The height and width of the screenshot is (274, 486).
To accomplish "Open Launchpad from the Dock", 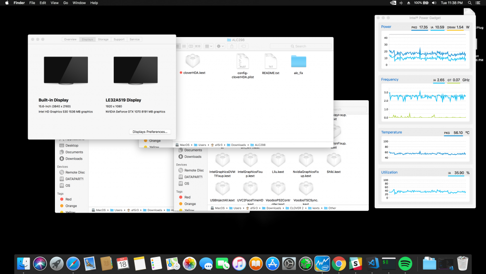I will [x=56, y=264].
